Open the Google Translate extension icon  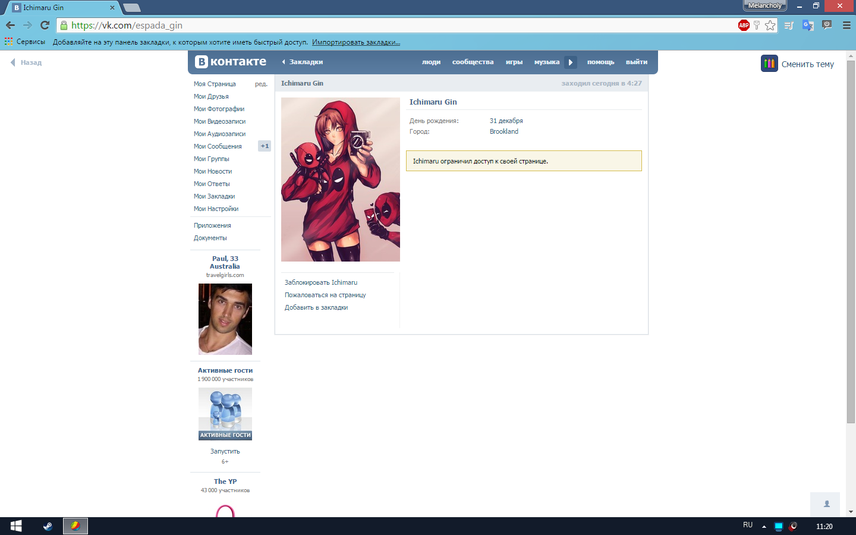(808, 25)
